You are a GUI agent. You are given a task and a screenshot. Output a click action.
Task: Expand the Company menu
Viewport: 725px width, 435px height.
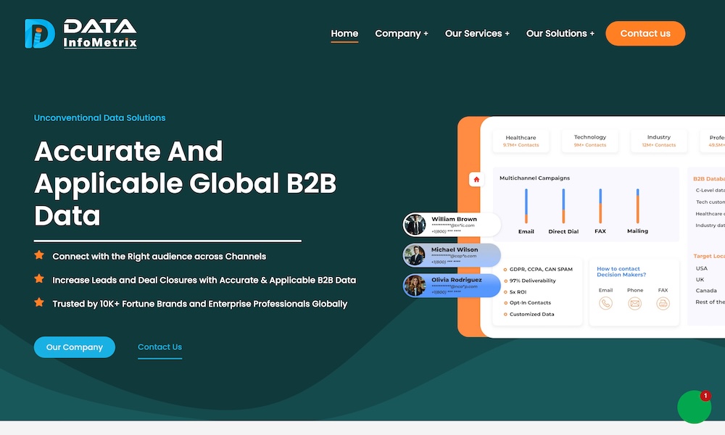(402, 33)
